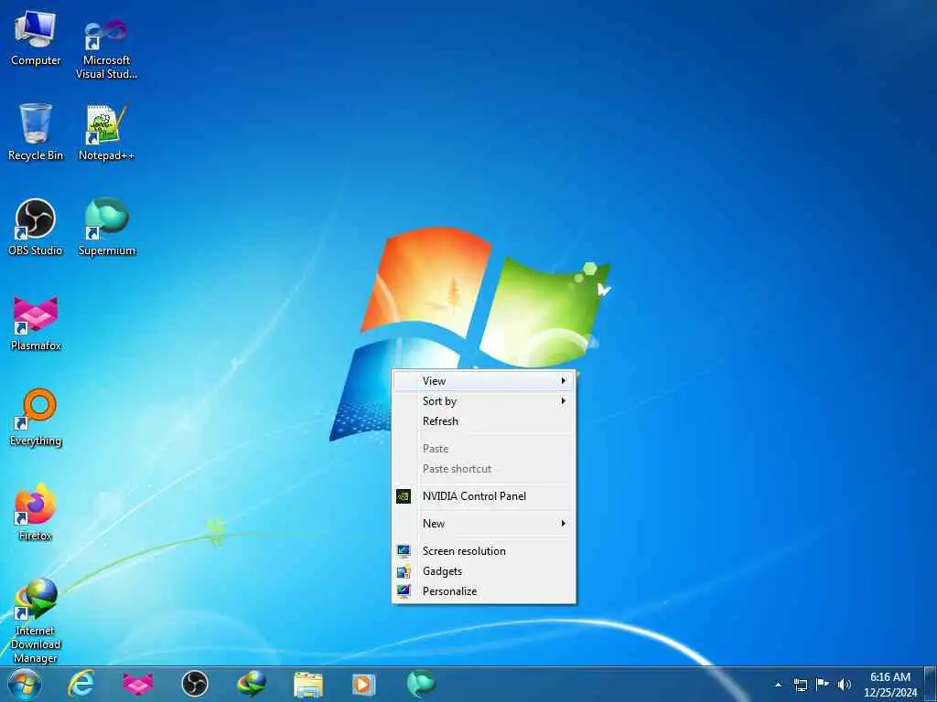
Task: Select the Computer desktop icon
Action: [36, 38]
